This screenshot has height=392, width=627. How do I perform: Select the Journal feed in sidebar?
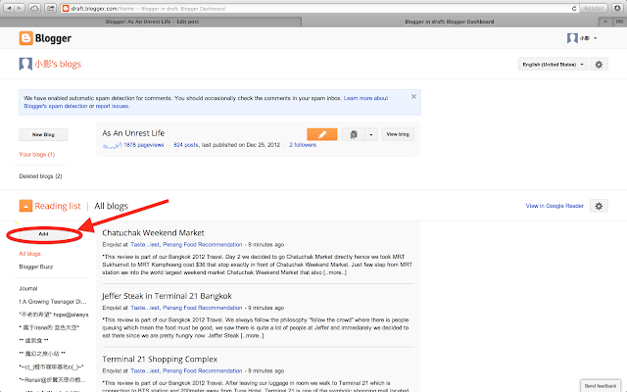click(28, 288)
